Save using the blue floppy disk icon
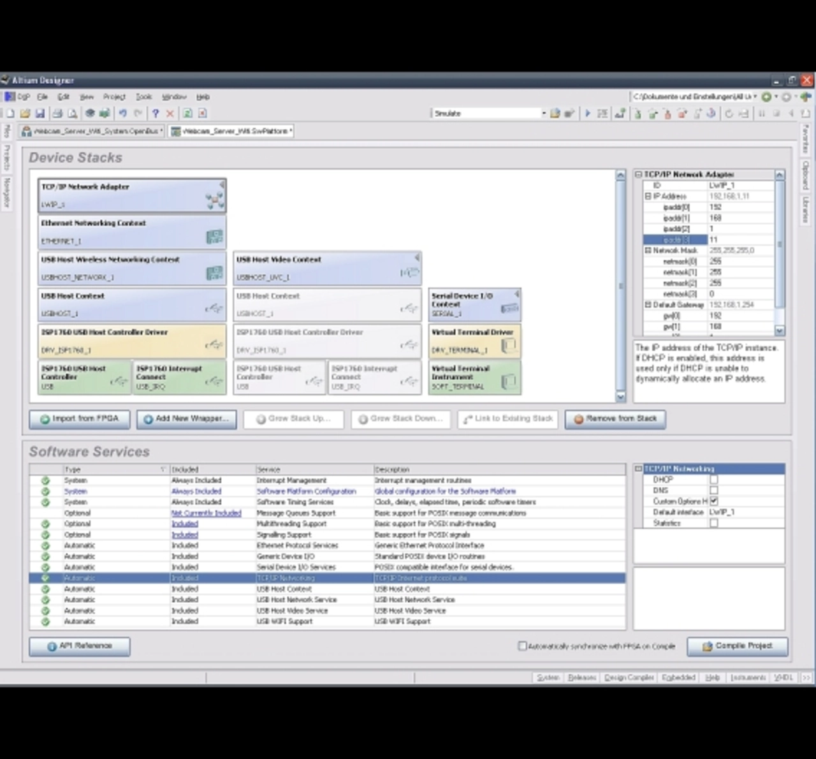 40,114
